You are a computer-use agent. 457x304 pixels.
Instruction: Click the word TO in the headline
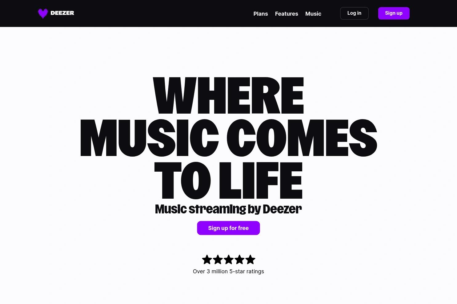point(182,180)
